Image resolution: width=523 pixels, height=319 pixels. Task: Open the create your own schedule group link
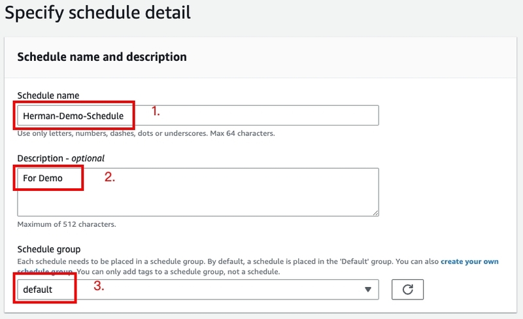point(469,261)
